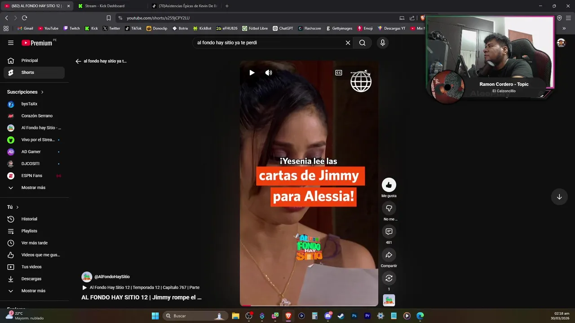This screenshot has width=575, height=323.
Task: Clear the search box with the X icon
Action: pos(348,43)
